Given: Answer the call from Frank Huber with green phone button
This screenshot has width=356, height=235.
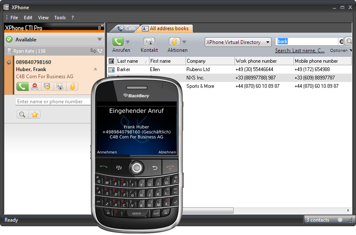Looking at the screenshot, I should [22, 87].
